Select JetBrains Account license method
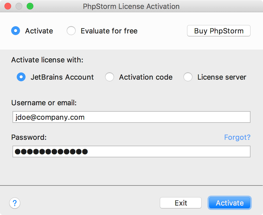The image size is (263, 215). click(21, 77)
